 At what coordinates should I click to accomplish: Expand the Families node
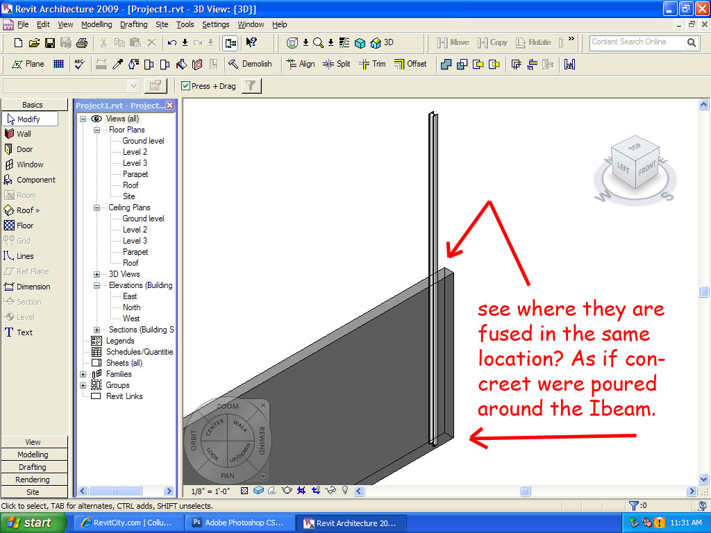coord(83,374)
